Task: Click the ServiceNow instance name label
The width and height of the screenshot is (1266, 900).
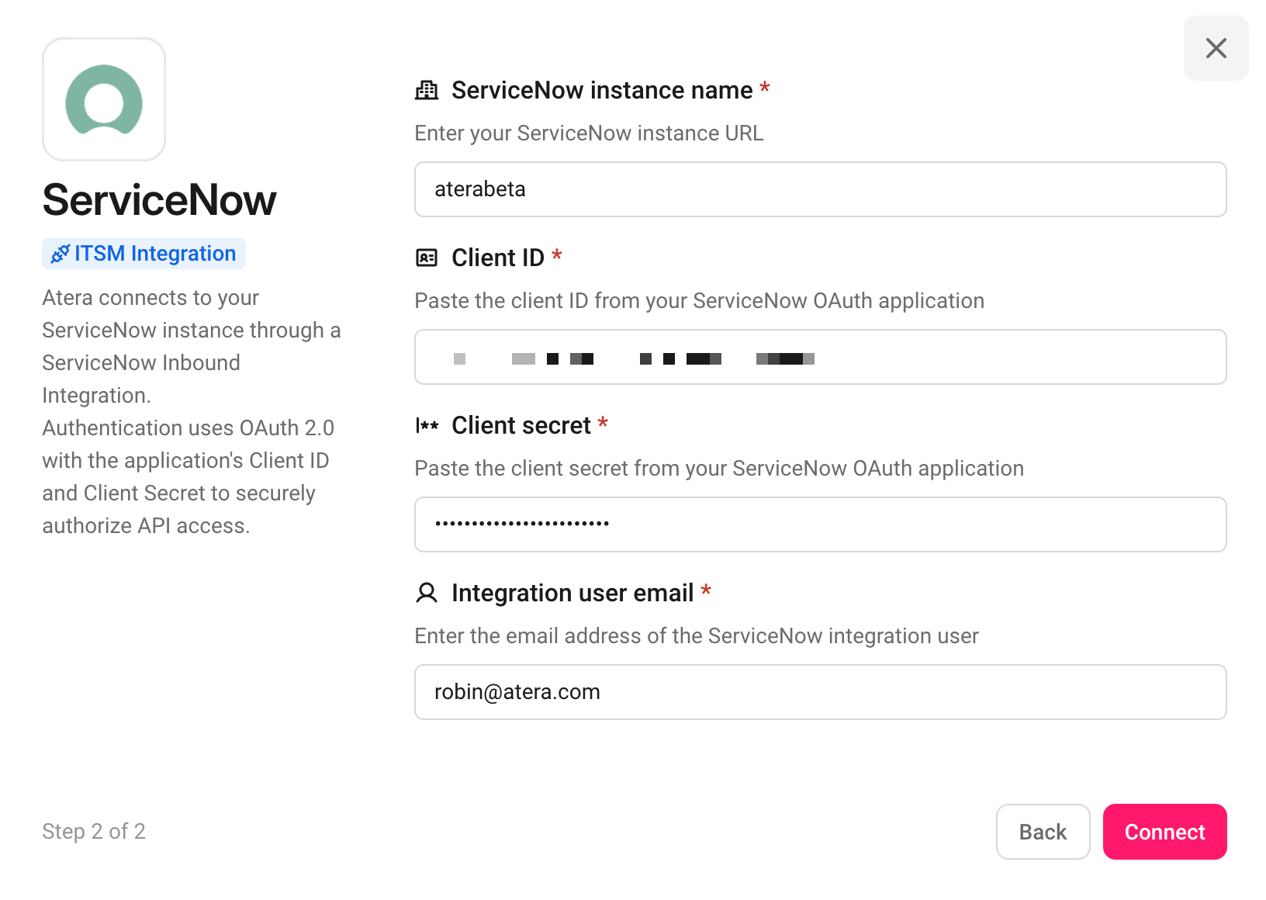Action: pos(602,90)
